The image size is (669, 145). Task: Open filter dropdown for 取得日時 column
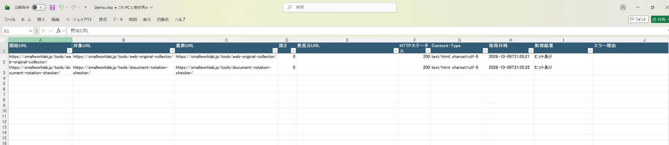pos(531,51)
